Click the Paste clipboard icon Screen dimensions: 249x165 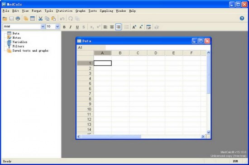(54, 18)
